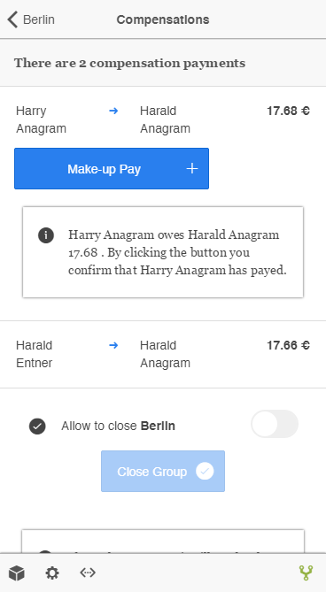Click blue arrow in Harald Entner payment
The height and width of the screenshot is (592, 326).
(113, 345)
